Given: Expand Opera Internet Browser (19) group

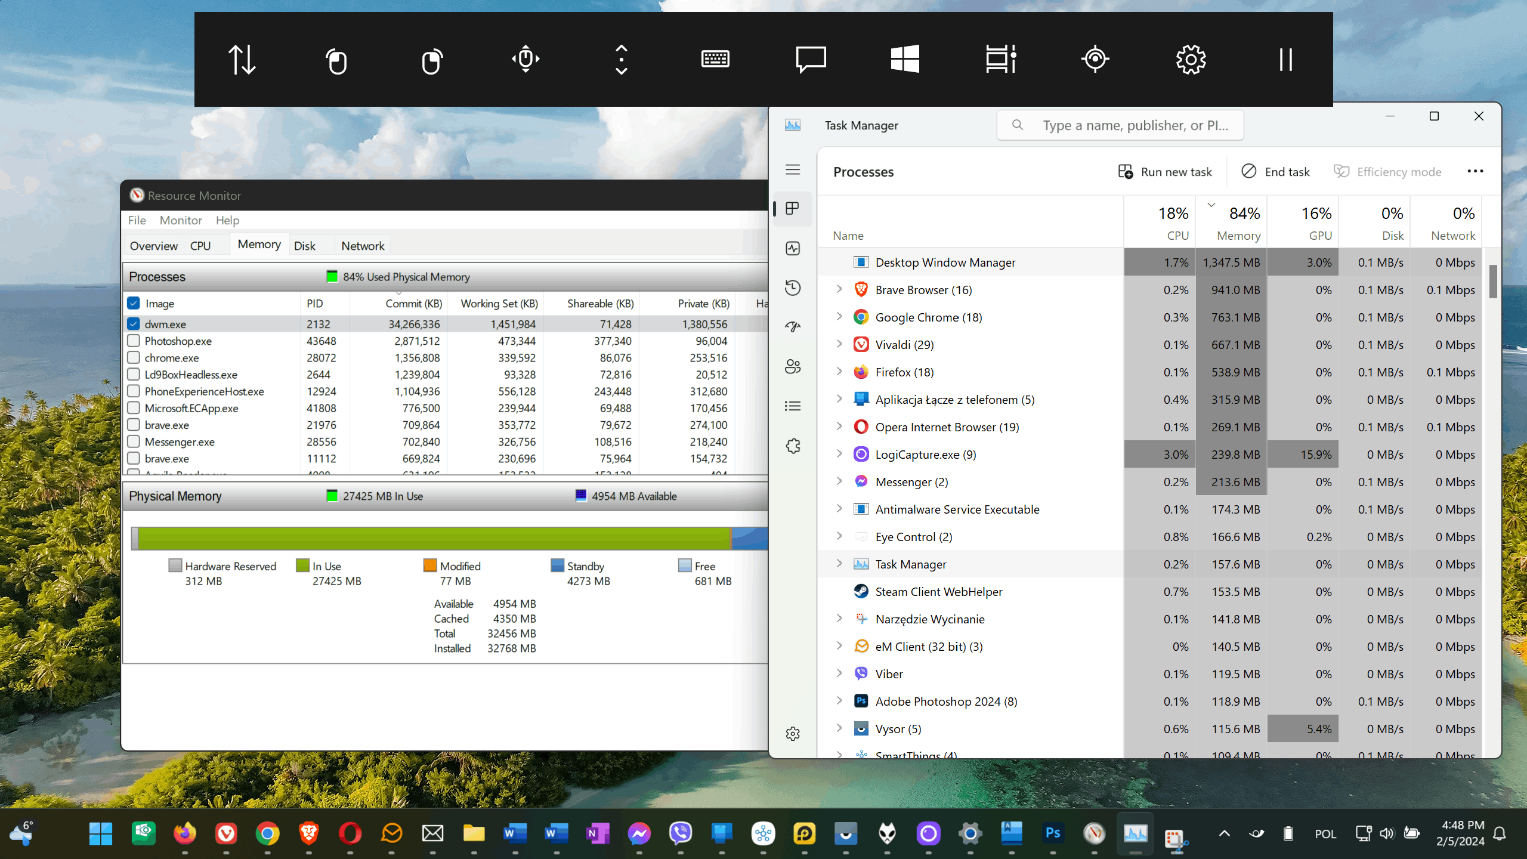Looking at the screenshot, I should pos(839,427).
